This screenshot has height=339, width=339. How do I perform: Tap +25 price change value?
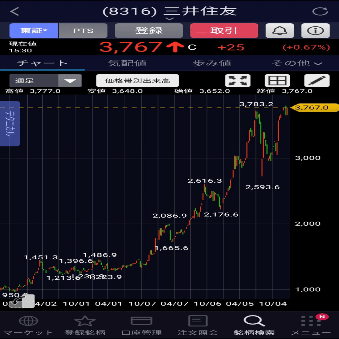[231, 47]
